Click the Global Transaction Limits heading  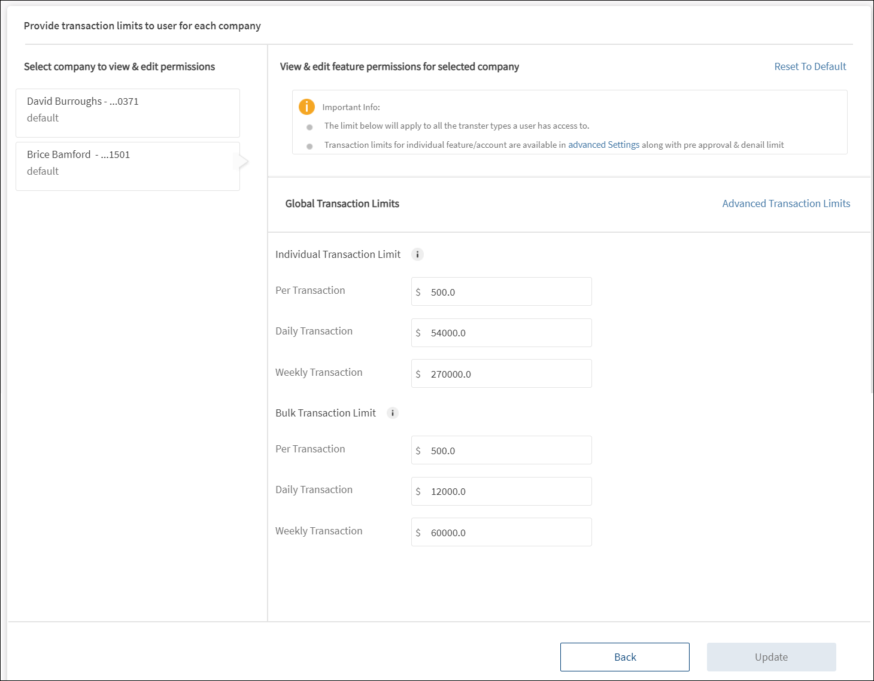[x=342, y=203]
